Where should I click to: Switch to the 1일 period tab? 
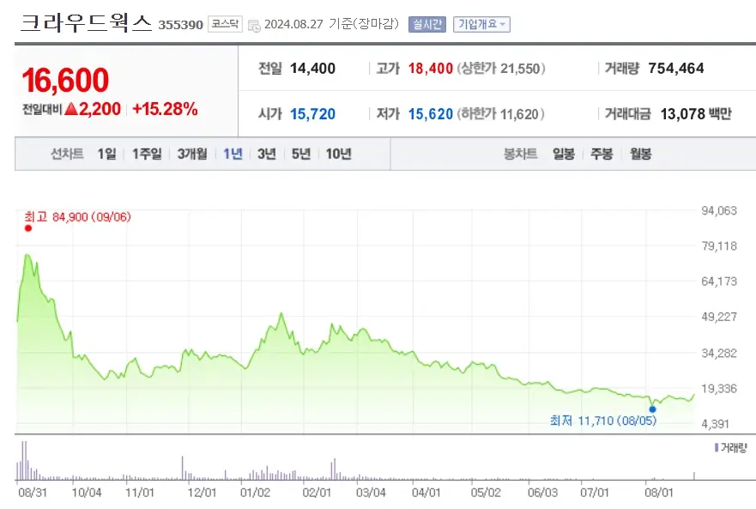pos(106,155)
